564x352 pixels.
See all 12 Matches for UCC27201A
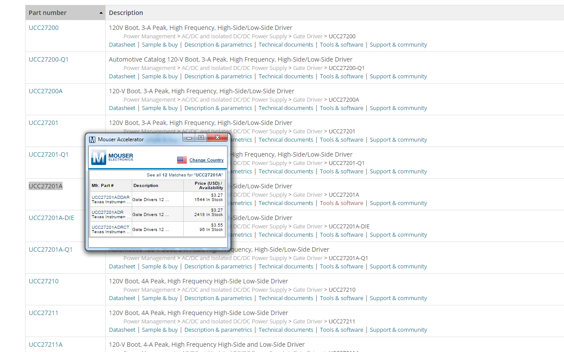tap(185, 175)
